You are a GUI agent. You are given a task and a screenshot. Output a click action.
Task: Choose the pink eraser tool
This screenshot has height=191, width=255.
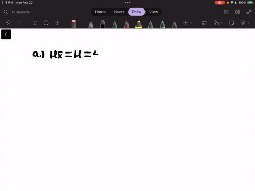[x=74, y=23]
